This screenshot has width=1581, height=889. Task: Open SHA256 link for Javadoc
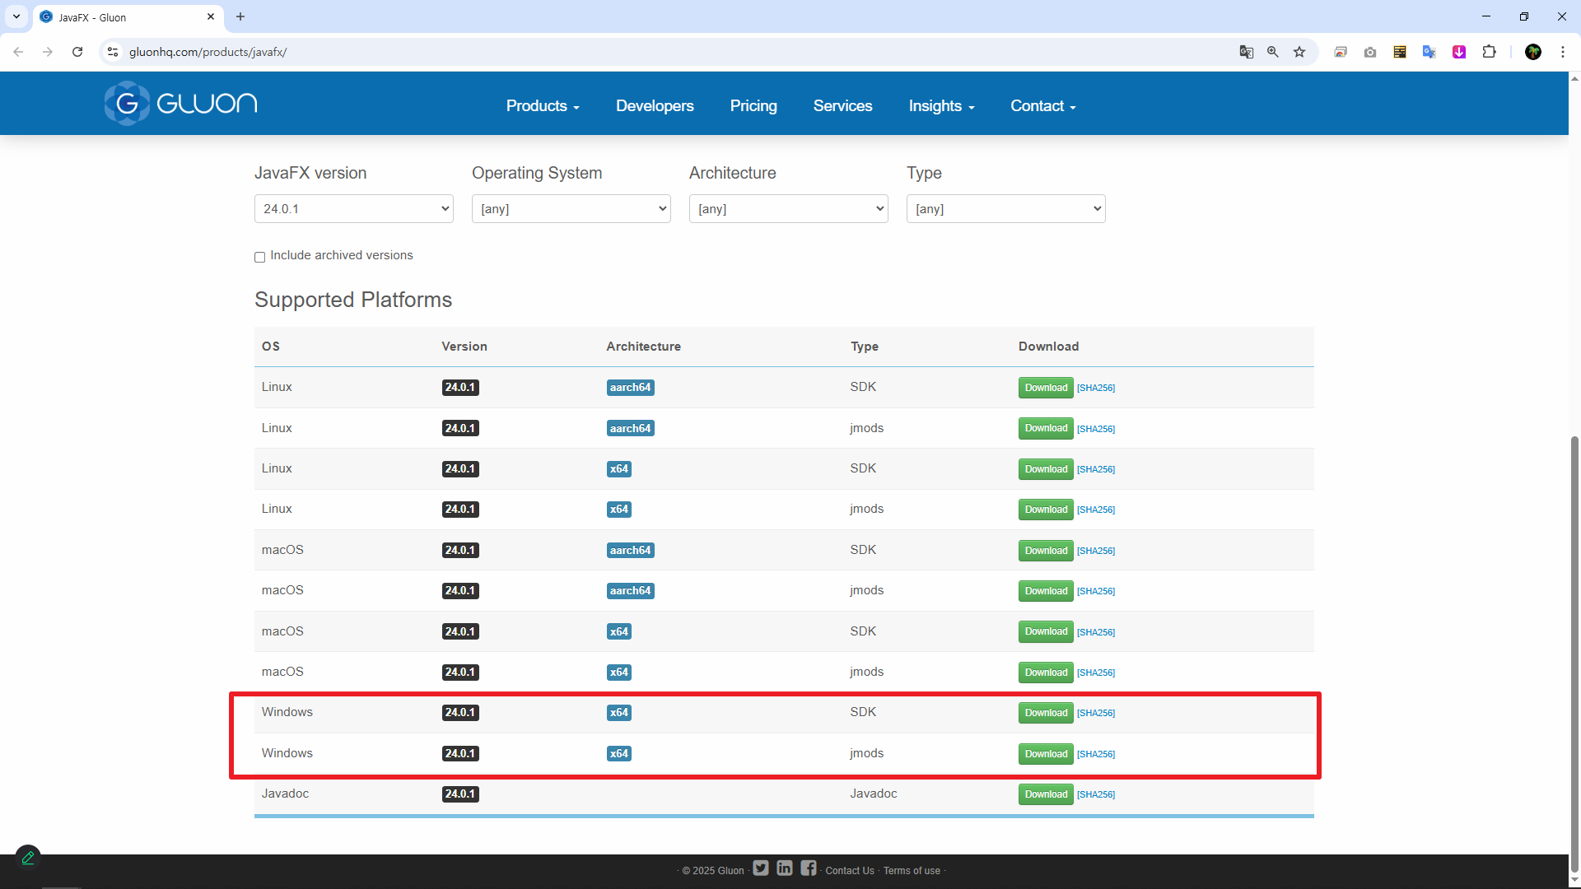(x=1096, y=795)
